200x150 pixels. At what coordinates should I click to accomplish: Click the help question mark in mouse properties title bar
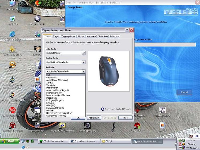(127, 30)
